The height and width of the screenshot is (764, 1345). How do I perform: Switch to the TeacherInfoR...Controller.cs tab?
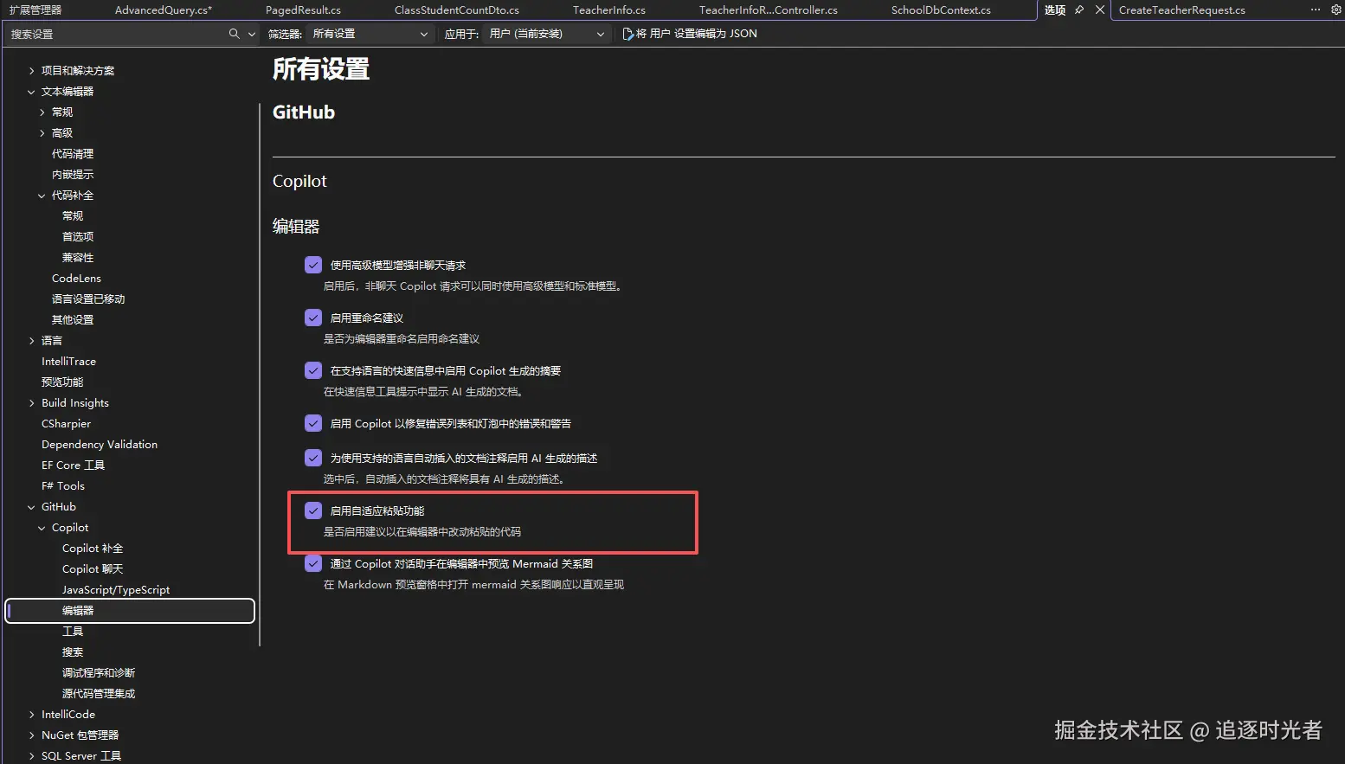[x=769, y=10]
